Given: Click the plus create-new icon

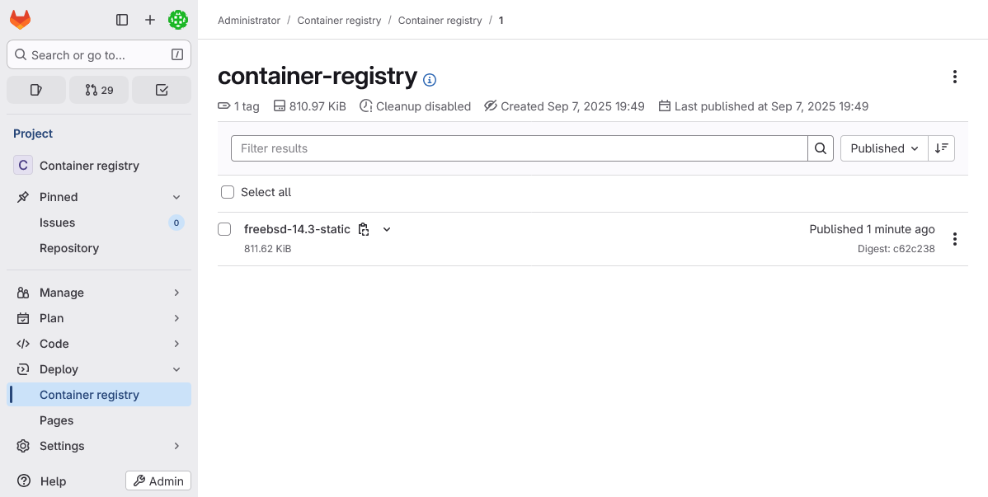Looking at the screenshot, I should (x=150, y=20).
